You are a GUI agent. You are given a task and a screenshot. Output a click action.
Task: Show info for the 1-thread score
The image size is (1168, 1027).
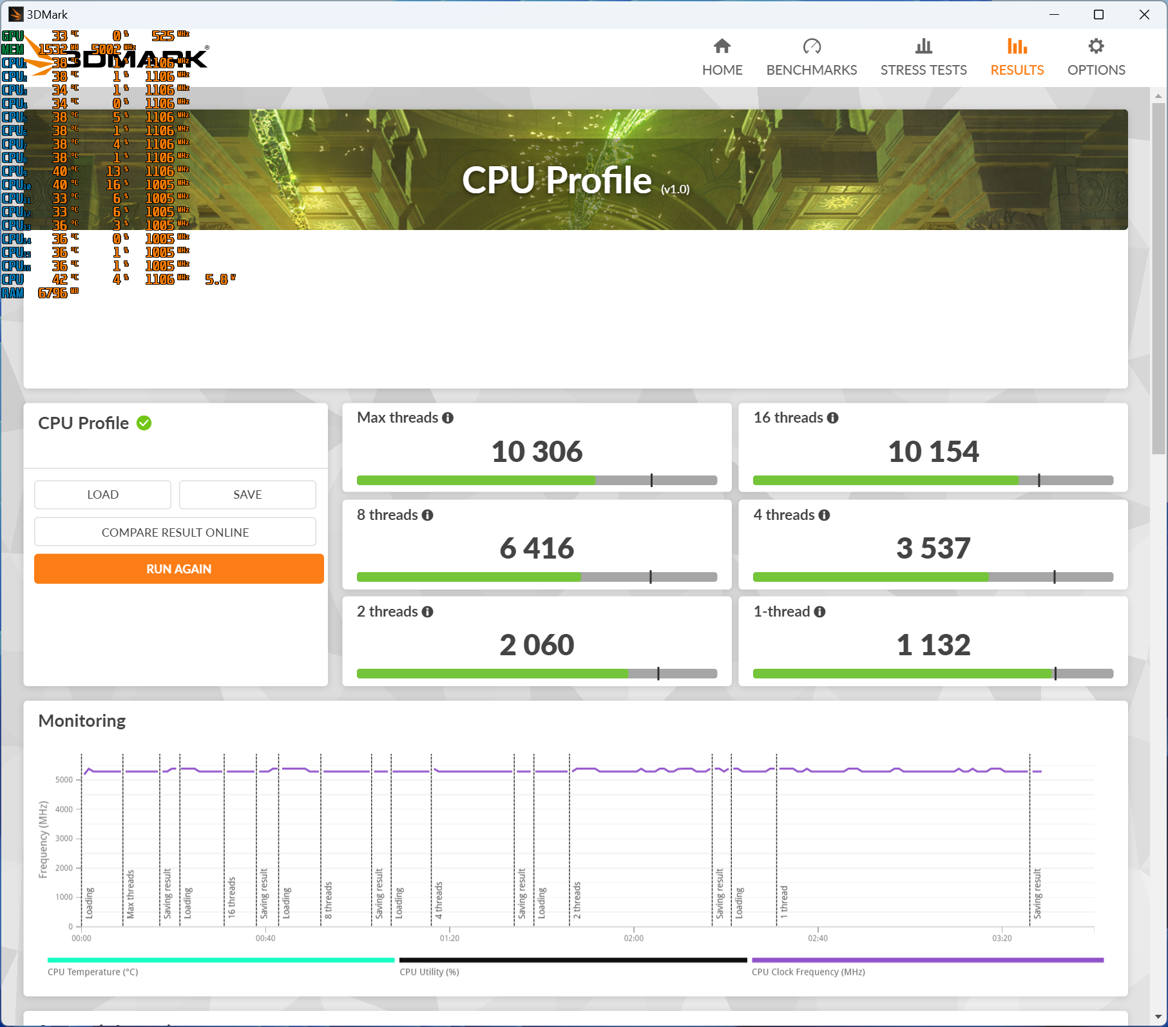click(x=819, y=612)
